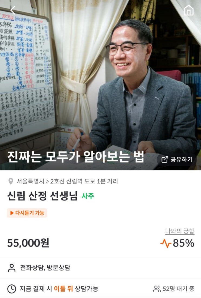Select 전화상담, 방문상담 consultation types
201x298 pixels.
[x=45, y=268]
